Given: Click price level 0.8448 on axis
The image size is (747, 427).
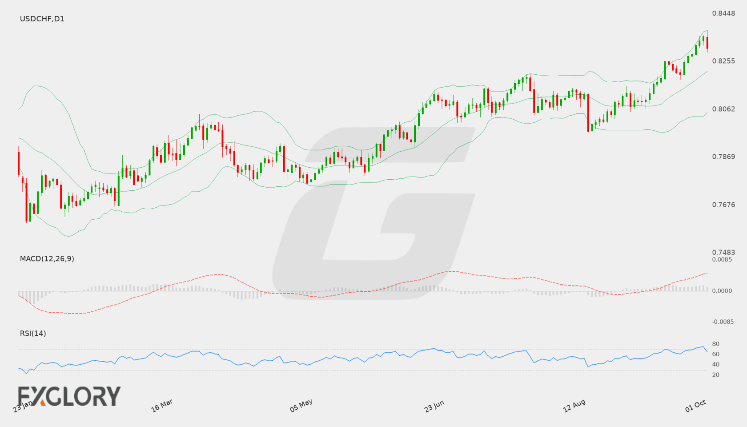Looking at the screenshot, I should coord(723,13).
